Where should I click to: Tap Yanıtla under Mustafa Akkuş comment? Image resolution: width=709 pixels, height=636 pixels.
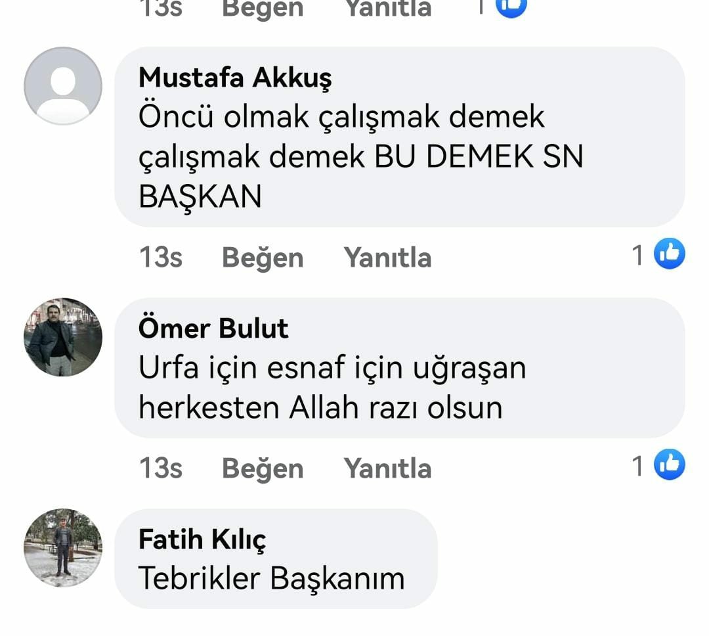pyautogui.click(x=387, y=258)
